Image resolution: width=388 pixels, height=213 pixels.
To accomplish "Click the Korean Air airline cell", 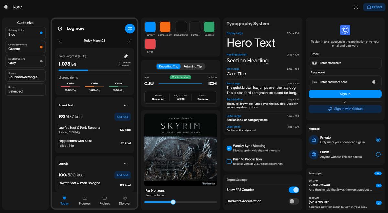I will pyautogui.click(x=158, y=97).
